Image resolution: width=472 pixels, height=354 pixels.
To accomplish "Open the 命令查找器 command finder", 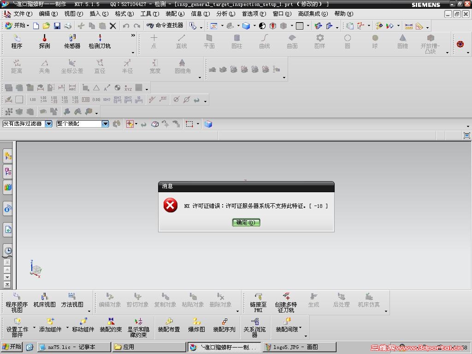I will pos(165,26).
